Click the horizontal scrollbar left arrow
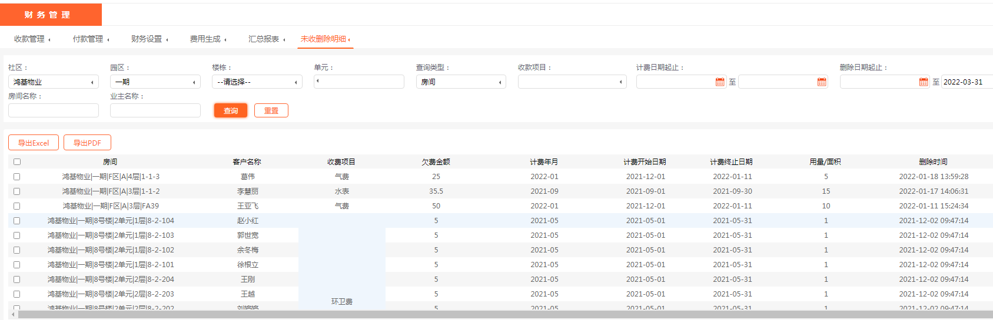Screen dimensions: 993x320 13,315
